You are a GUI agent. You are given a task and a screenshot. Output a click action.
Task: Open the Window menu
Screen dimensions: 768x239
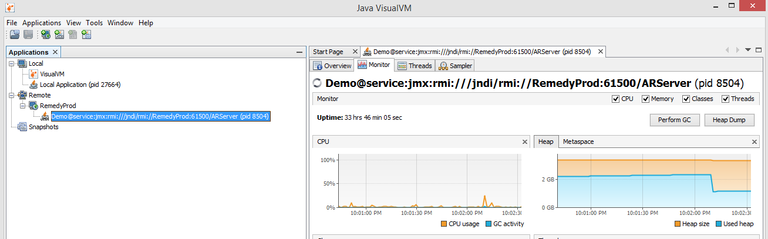120,23
